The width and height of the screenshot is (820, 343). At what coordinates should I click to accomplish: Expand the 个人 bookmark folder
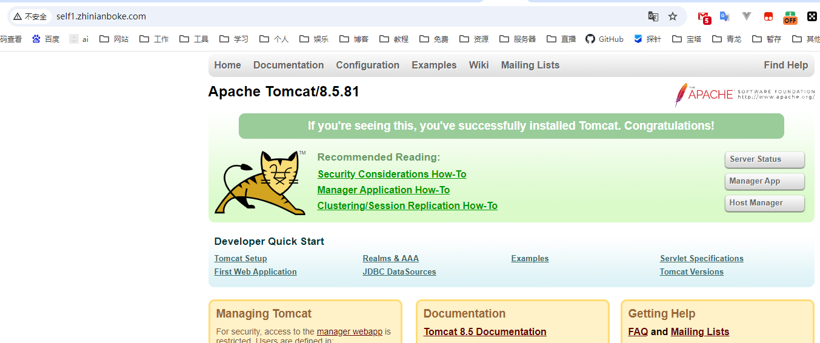[x=274, y=39]
